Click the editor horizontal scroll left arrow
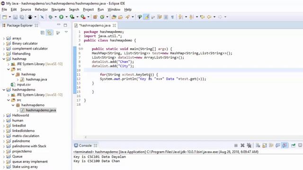 pos(85,137)
